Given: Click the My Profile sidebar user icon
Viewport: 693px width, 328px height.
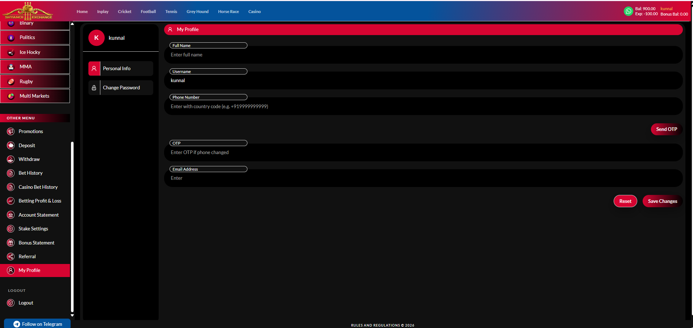Looking at the screenshot, I should click(x=11, y=270).
